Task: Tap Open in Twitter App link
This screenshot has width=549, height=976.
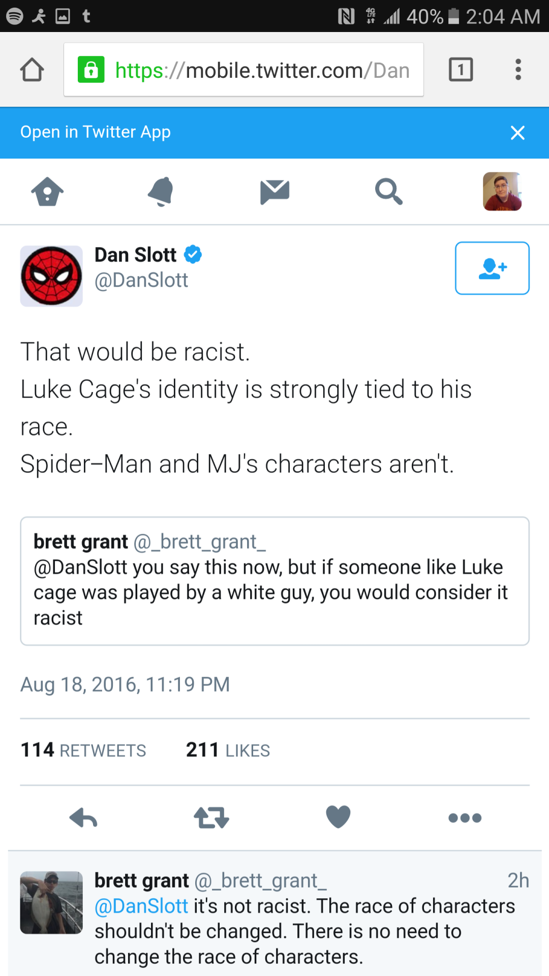Action: pyautogui.click(x=96, y=132)
